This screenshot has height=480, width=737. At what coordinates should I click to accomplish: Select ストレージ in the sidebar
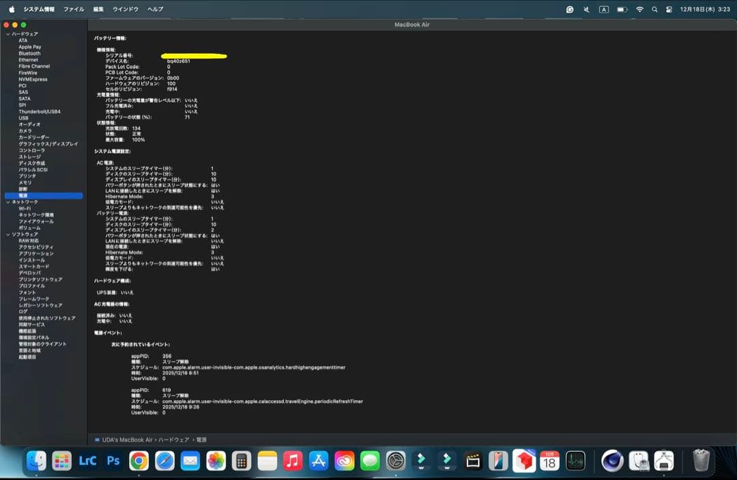click(29, 156)
